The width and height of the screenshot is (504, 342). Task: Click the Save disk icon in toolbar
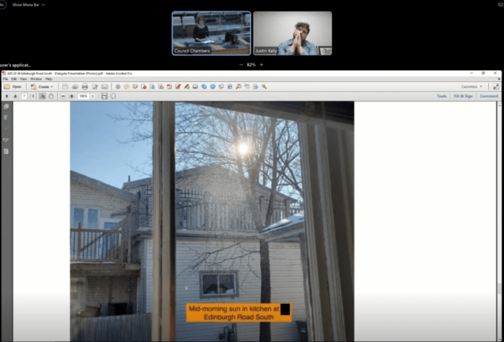click(x=65, y=86)
